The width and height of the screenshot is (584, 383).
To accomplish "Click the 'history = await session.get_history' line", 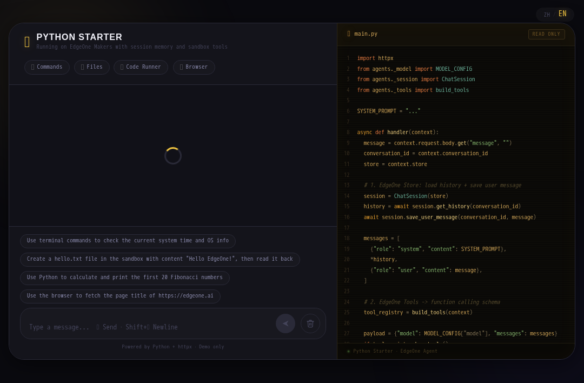I will 442,207.
